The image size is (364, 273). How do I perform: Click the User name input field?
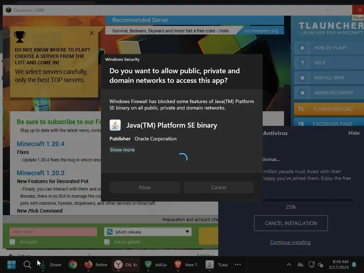53,232
